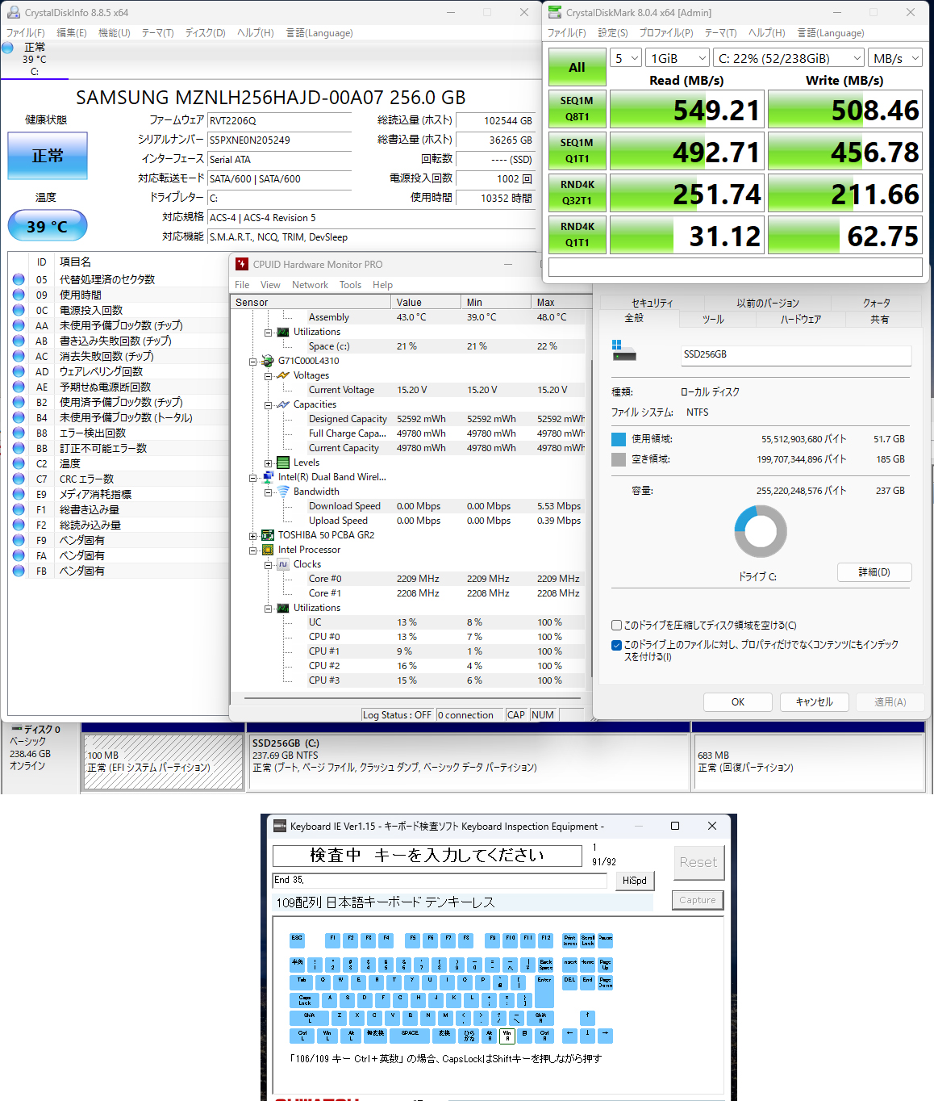Open the MB/s unit dropdown in CrystalDiskMark
The width and height of the screenshot is (934, 1101).
tap(895, 58)
